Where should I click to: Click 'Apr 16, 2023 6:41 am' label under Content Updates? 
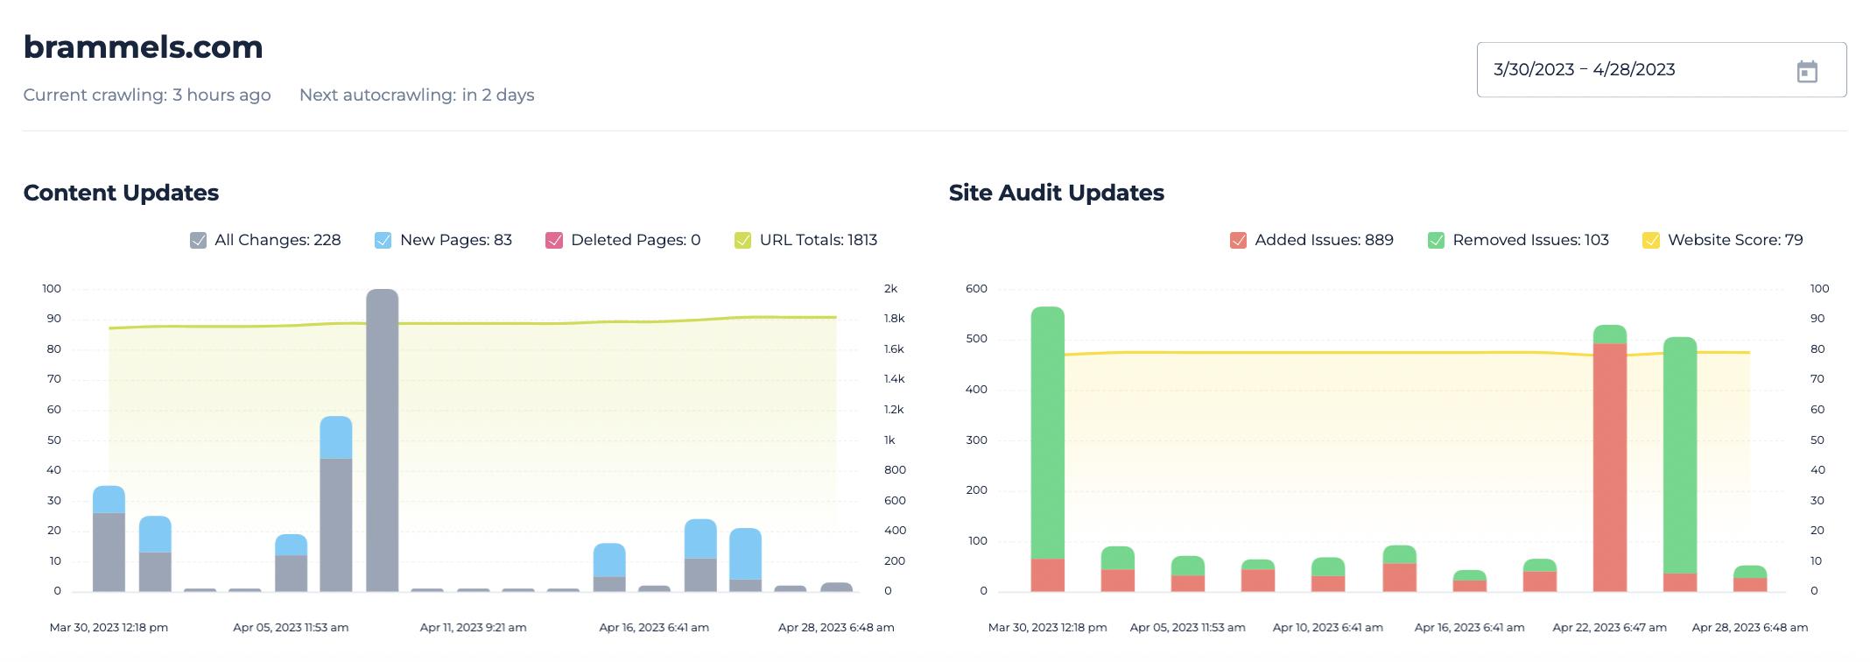(x=654, y=627)
